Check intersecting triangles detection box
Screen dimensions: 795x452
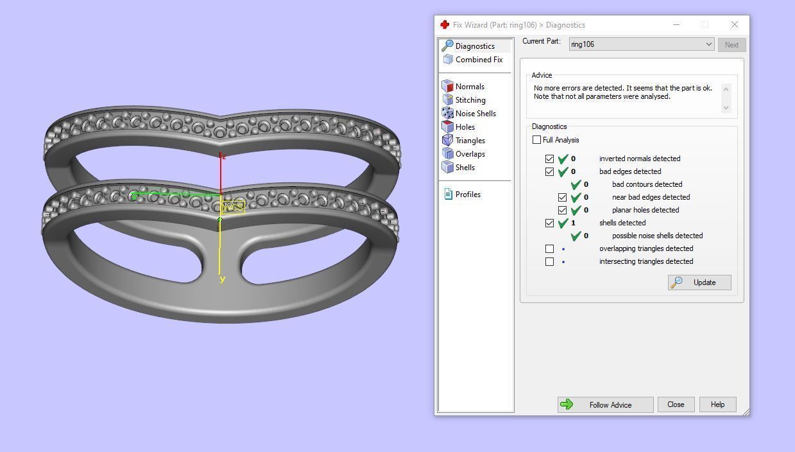click(x=549, y=261)
